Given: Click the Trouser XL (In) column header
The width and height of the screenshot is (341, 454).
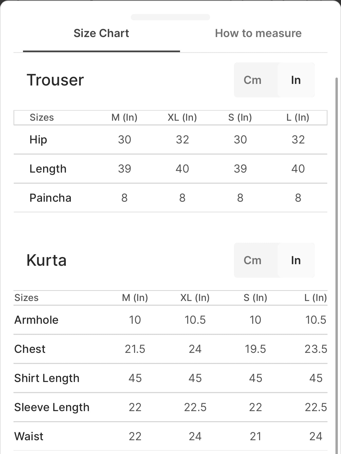Looking at the screenshot, I should (182, 117).
